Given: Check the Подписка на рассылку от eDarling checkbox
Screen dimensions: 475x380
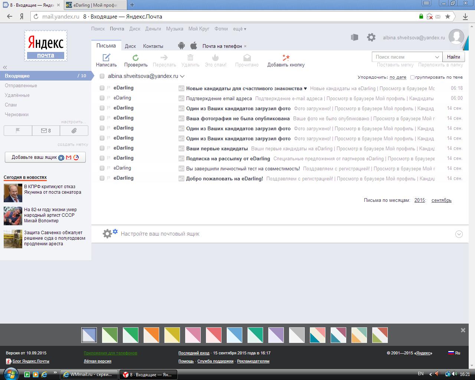Looking at the screenshot, I should click(102, 158).
